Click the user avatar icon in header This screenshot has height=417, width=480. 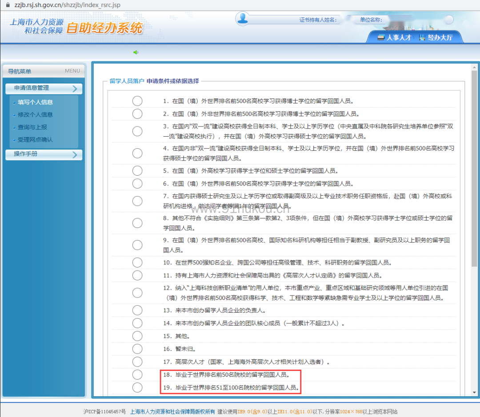click(243, 18)
